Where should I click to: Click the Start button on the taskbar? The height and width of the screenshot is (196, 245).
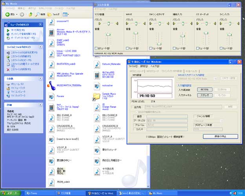tap(12, 193)
